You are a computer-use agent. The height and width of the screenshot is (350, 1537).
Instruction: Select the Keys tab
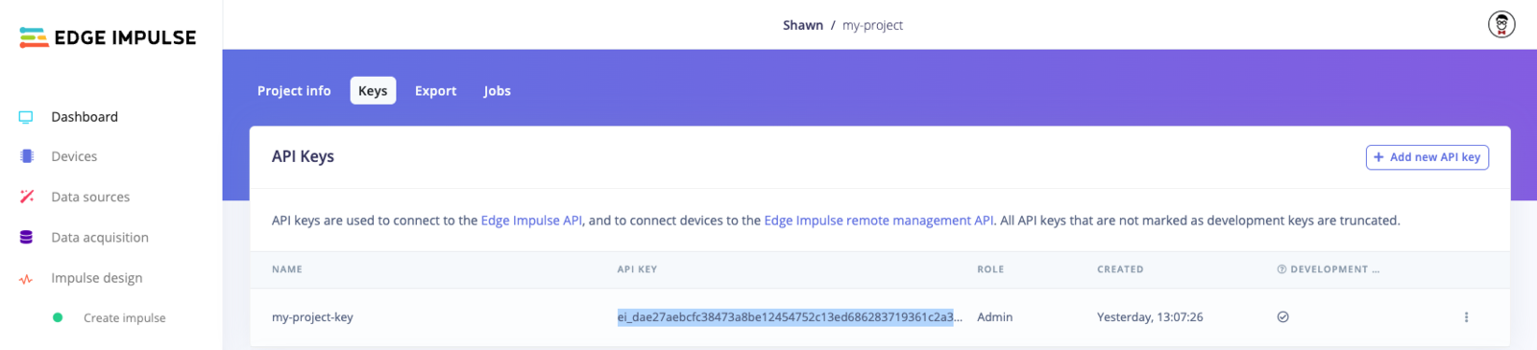click(x=373, y=91)
